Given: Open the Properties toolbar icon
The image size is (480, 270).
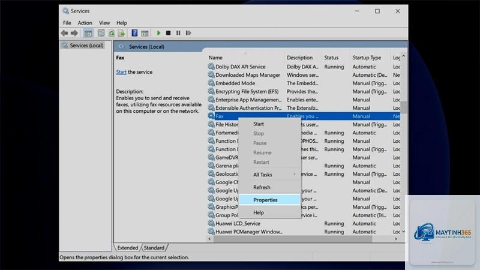Looking at the screenshot, I should point(101,33).
